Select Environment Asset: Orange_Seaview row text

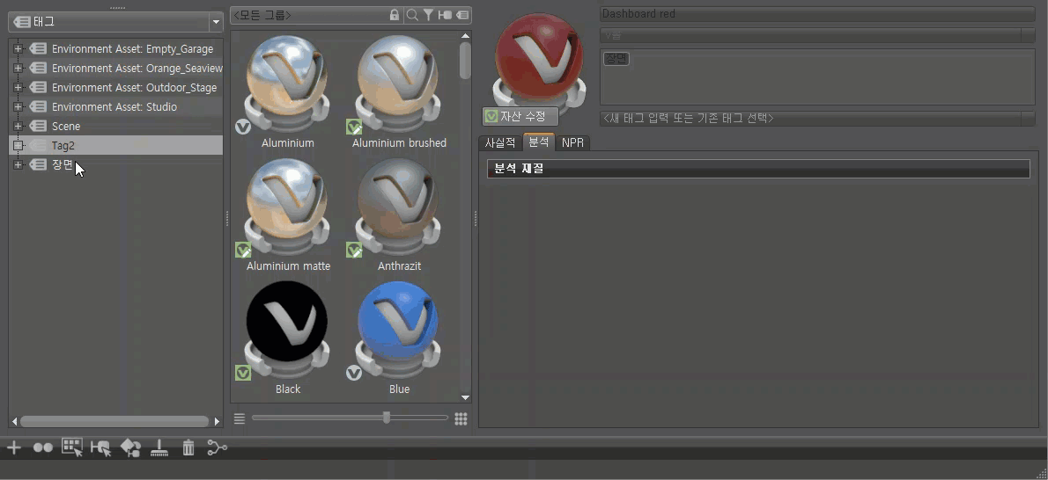click(137, 68)
